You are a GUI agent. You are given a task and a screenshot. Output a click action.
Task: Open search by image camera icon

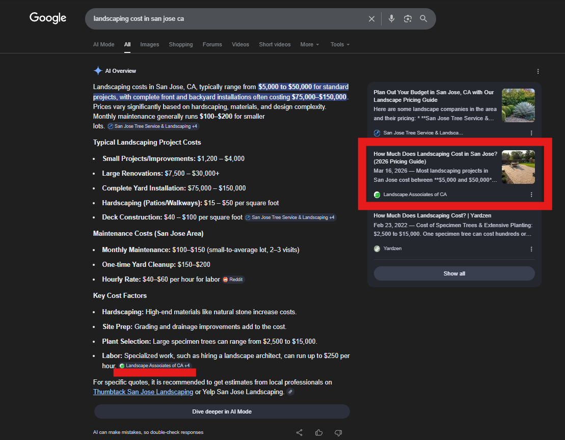pyautogui.click(x=408, y=19)
